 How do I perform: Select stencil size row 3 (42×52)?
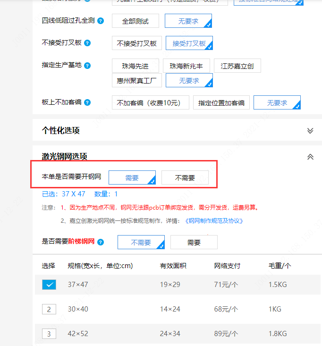49,334
